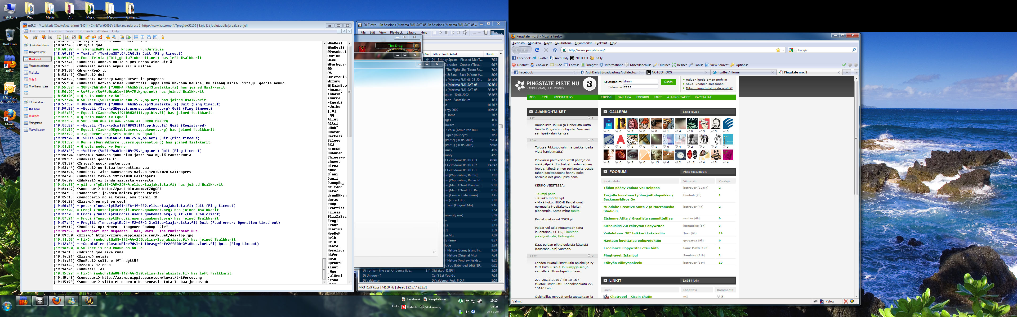Click the mIRC Connect lightning toolbar icon
This screenshot has width=1017, height=317.
tap(26, 38)
